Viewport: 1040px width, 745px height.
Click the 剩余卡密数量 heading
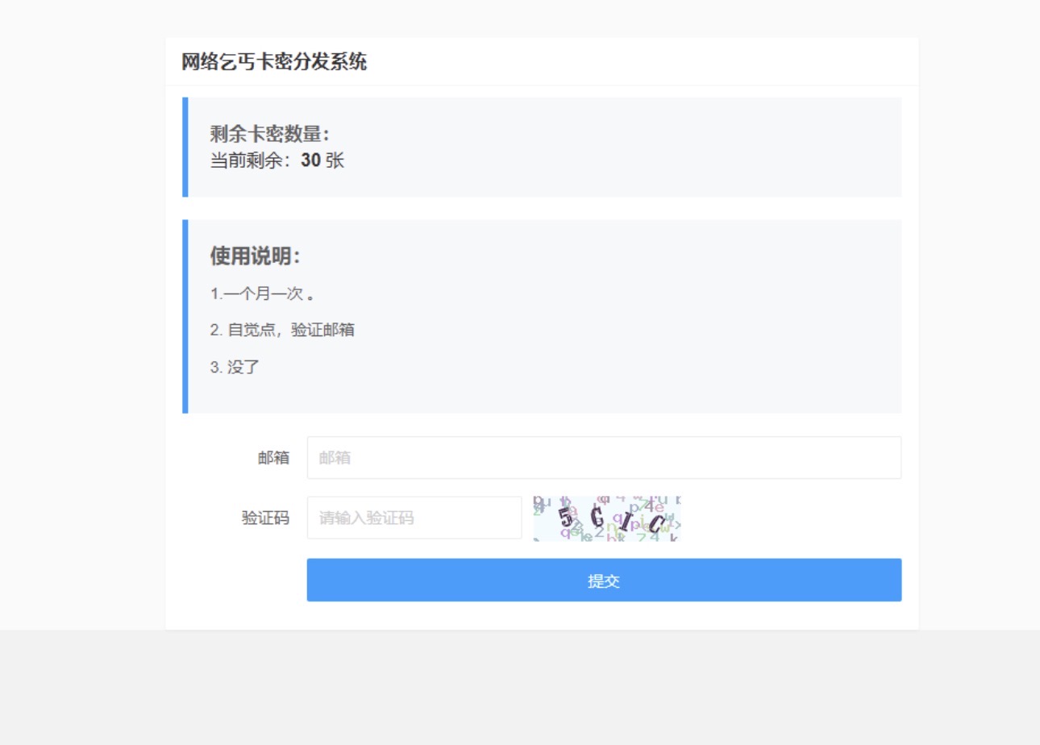click(x=269, y=134)
